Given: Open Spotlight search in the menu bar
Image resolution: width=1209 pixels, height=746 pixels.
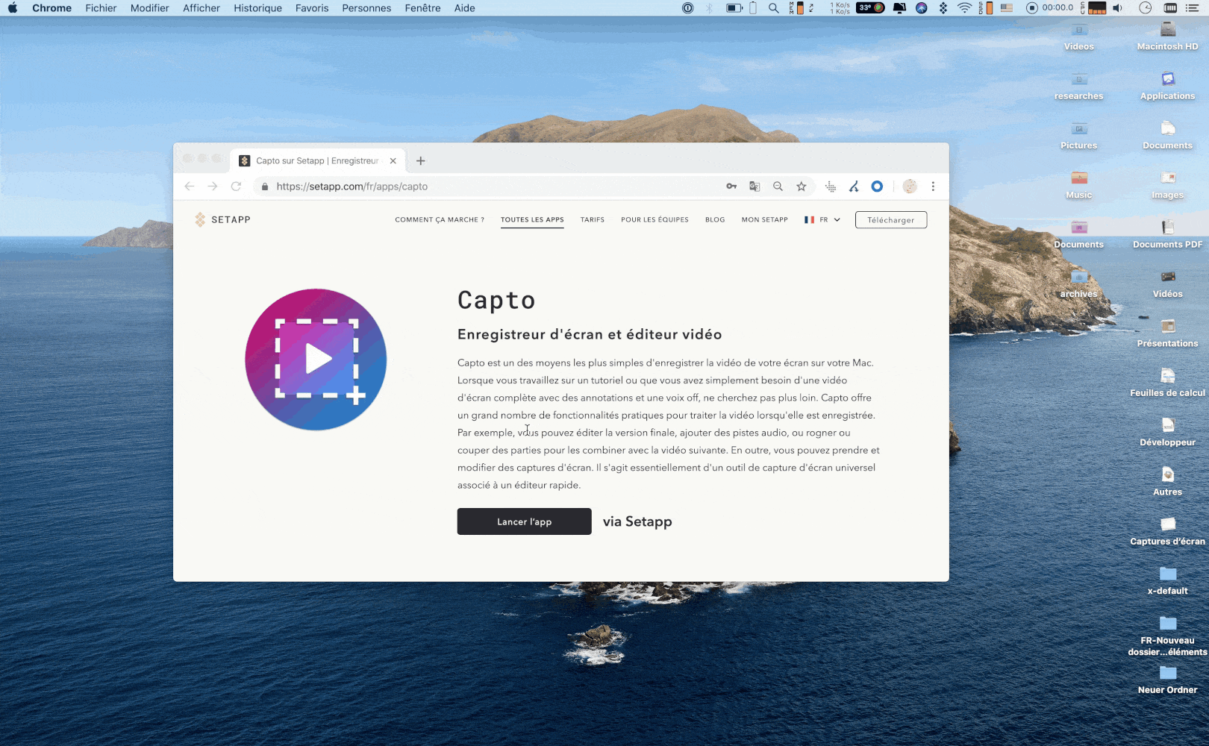Looking at the screenshot, I should (774, 8).
